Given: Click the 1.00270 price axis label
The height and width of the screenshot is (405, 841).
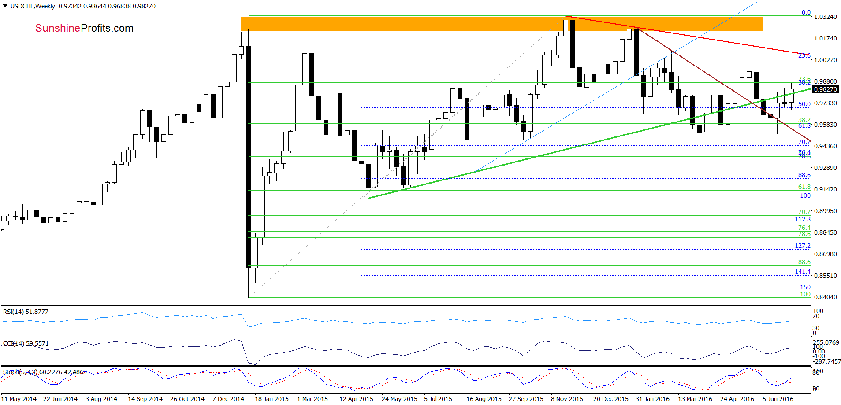Looking at the screenshot, I should coord(826,60).
